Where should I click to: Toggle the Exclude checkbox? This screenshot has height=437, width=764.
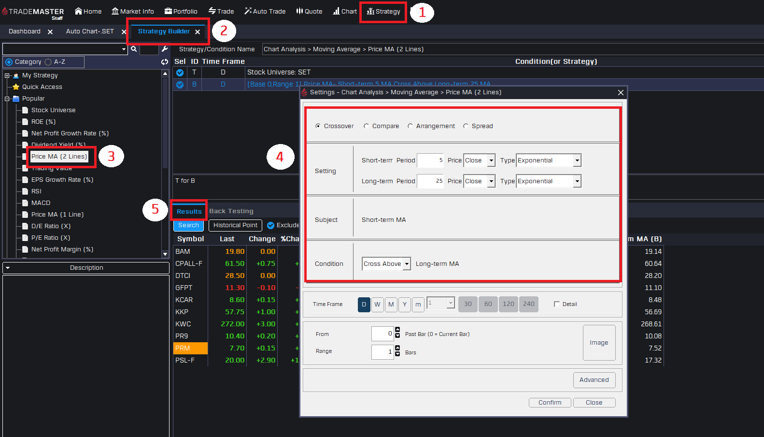tap(271, 225)
